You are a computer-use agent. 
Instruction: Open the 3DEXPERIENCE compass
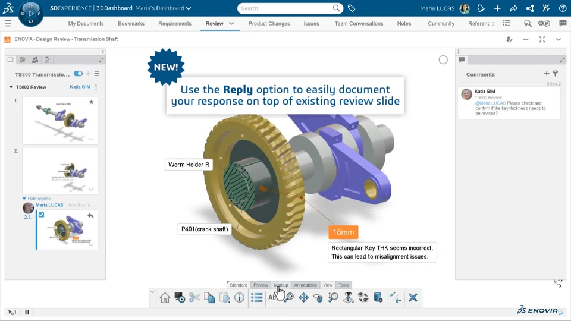tap(30, 14)
